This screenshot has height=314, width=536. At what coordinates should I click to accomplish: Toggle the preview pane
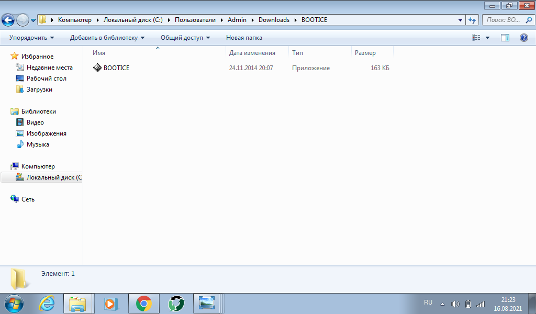[505, 38]
